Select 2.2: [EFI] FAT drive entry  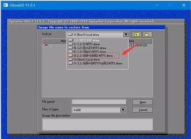pyautogui.click(x=97, y=40)
